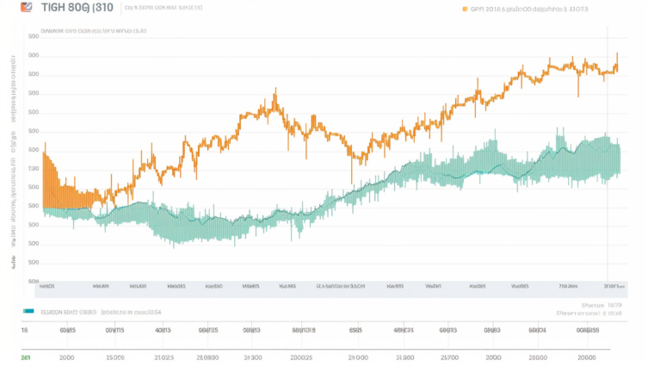Click the vertical y-axis title on the left
Viewport: 654px width, 367px height.
(14, 146)
